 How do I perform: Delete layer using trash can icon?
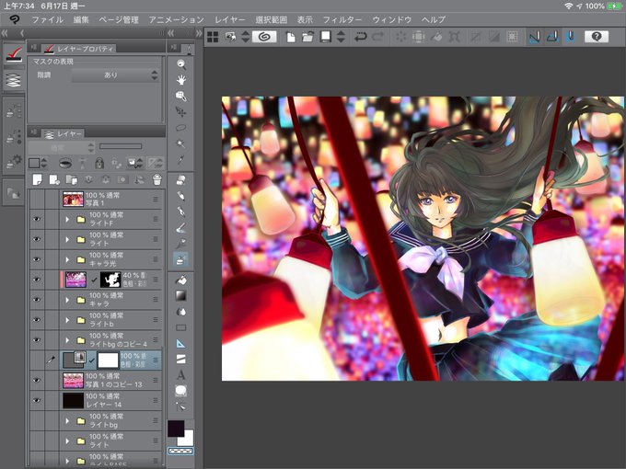[157, 180]
